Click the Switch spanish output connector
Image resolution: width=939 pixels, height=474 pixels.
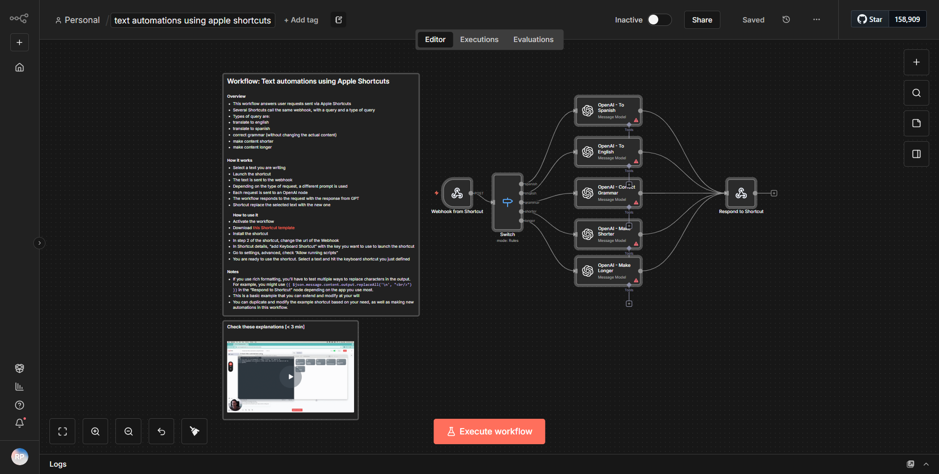(x=521, y=184)
